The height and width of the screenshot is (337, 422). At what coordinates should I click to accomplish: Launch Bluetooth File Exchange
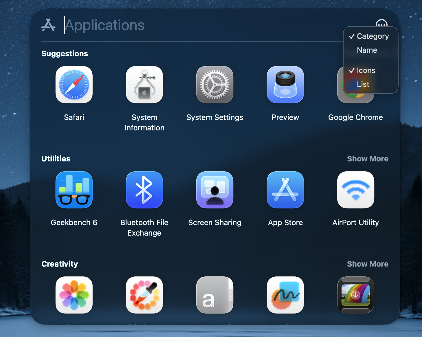(x=144, y=190)
